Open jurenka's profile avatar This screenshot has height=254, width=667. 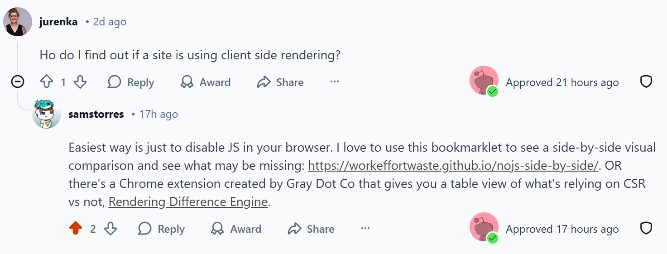18,22
